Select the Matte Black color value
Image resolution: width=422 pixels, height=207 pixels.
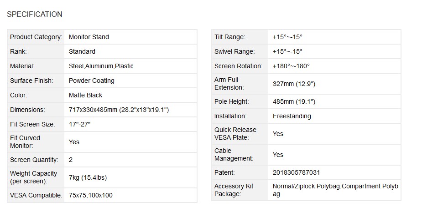pyautogui.click(x=86, y=95)
